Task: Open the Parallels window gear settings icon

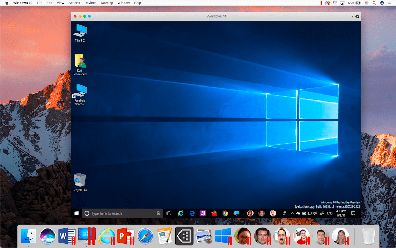Action: (357, 16)
